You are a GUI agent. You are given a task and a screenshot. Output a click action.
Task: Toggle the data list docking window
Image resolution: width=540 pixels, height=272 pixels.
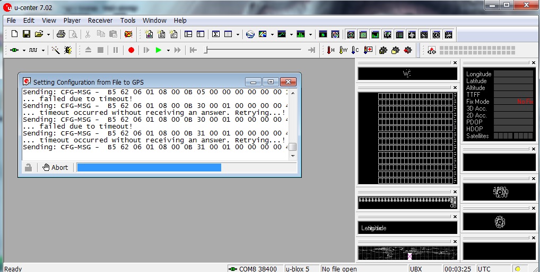tap(399, 34)
